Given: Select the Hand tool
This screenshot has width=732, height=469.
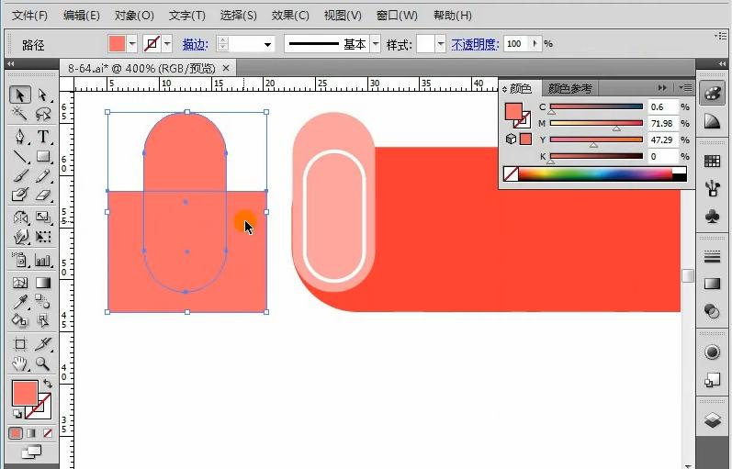Looking at the screenshot, I should [19, 363].
